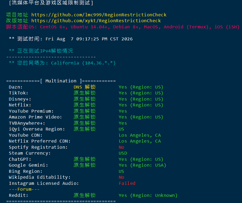Select the test time stamp line
242x203 pixels.
click(x=71, y=39)
